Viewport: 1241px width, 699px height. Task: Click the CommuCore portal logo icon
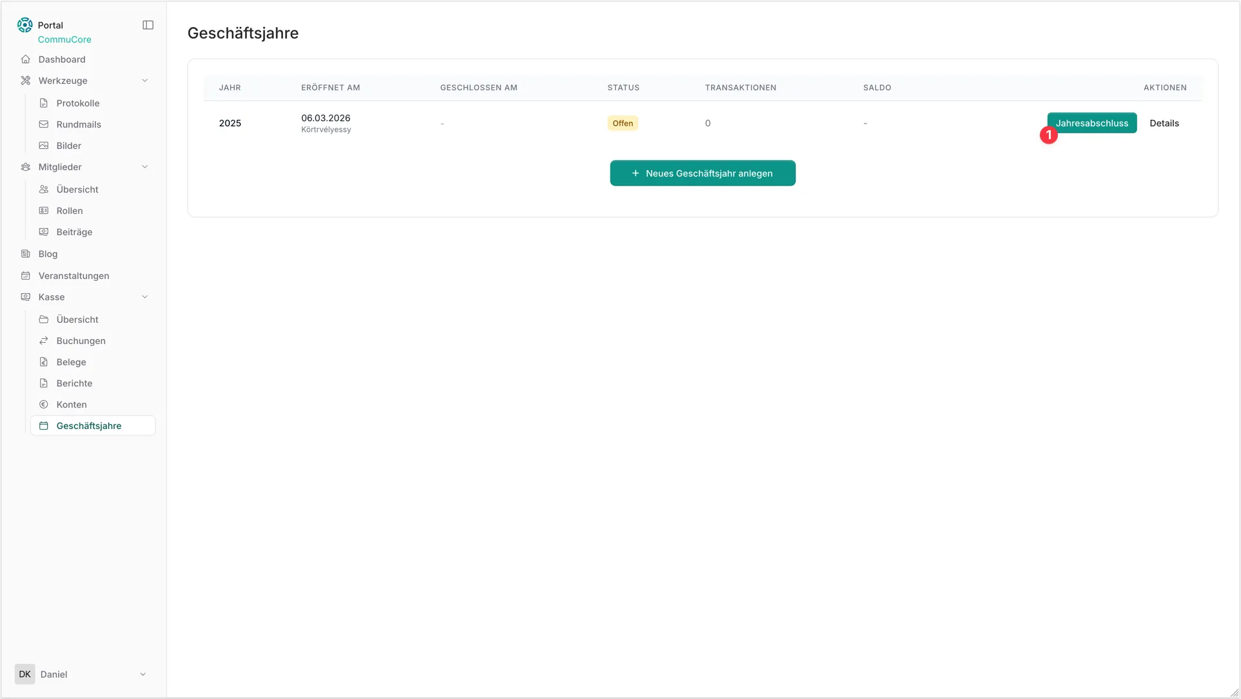pyautogui.click(x=25, y=25)
